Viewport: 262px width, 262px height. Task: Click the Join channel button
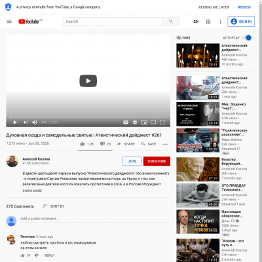(132, 161)
